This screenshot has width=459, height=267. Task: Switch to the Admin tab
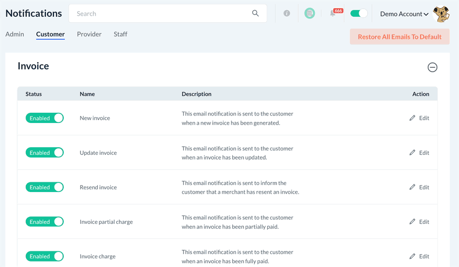click(x=15, y=34)
